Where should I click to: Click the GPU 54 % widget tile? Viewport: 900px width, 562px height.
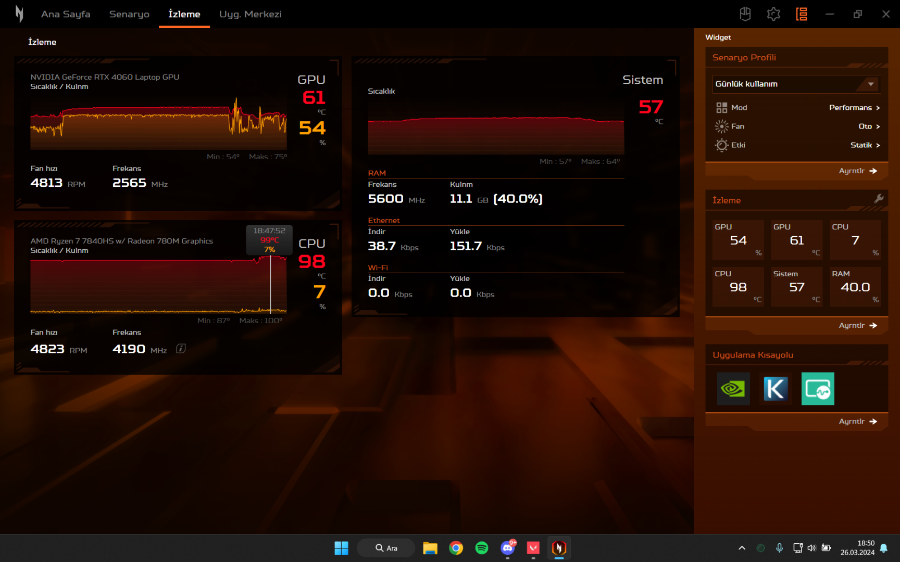(738, 240)
